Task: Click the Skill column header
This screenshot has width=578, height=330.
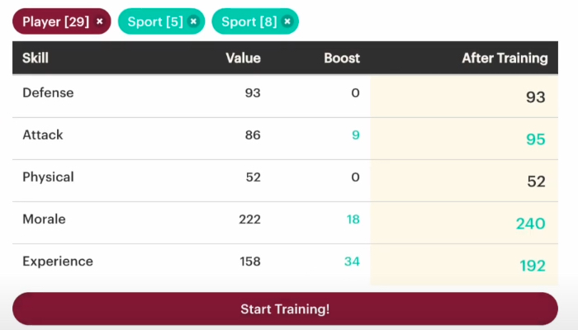Action: pos(36,58)
